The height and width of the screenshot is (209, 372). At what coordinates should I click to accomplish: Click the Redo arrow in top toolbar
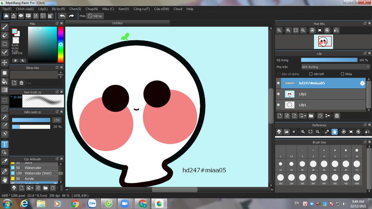point(71,16)
